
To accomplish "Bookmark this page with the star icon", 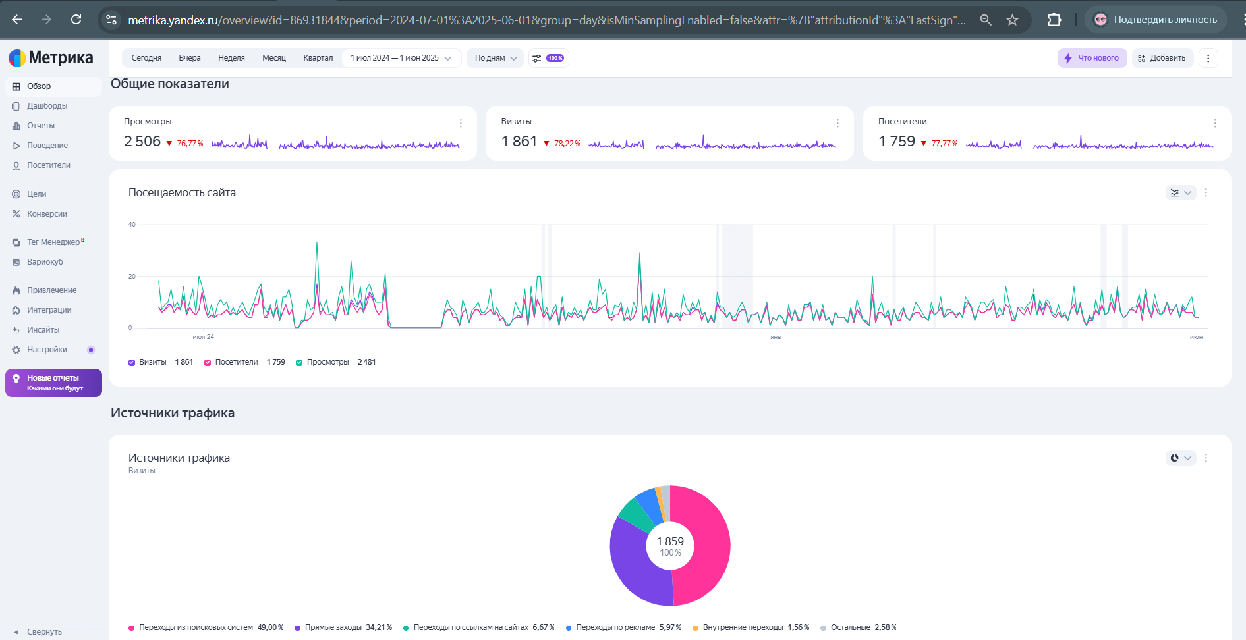I will click(1012, 20).
